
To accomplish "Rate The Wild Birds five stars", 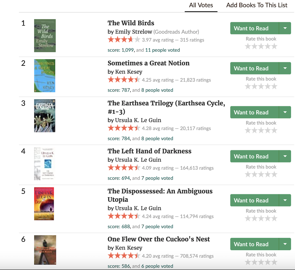I will click(274, 46).
